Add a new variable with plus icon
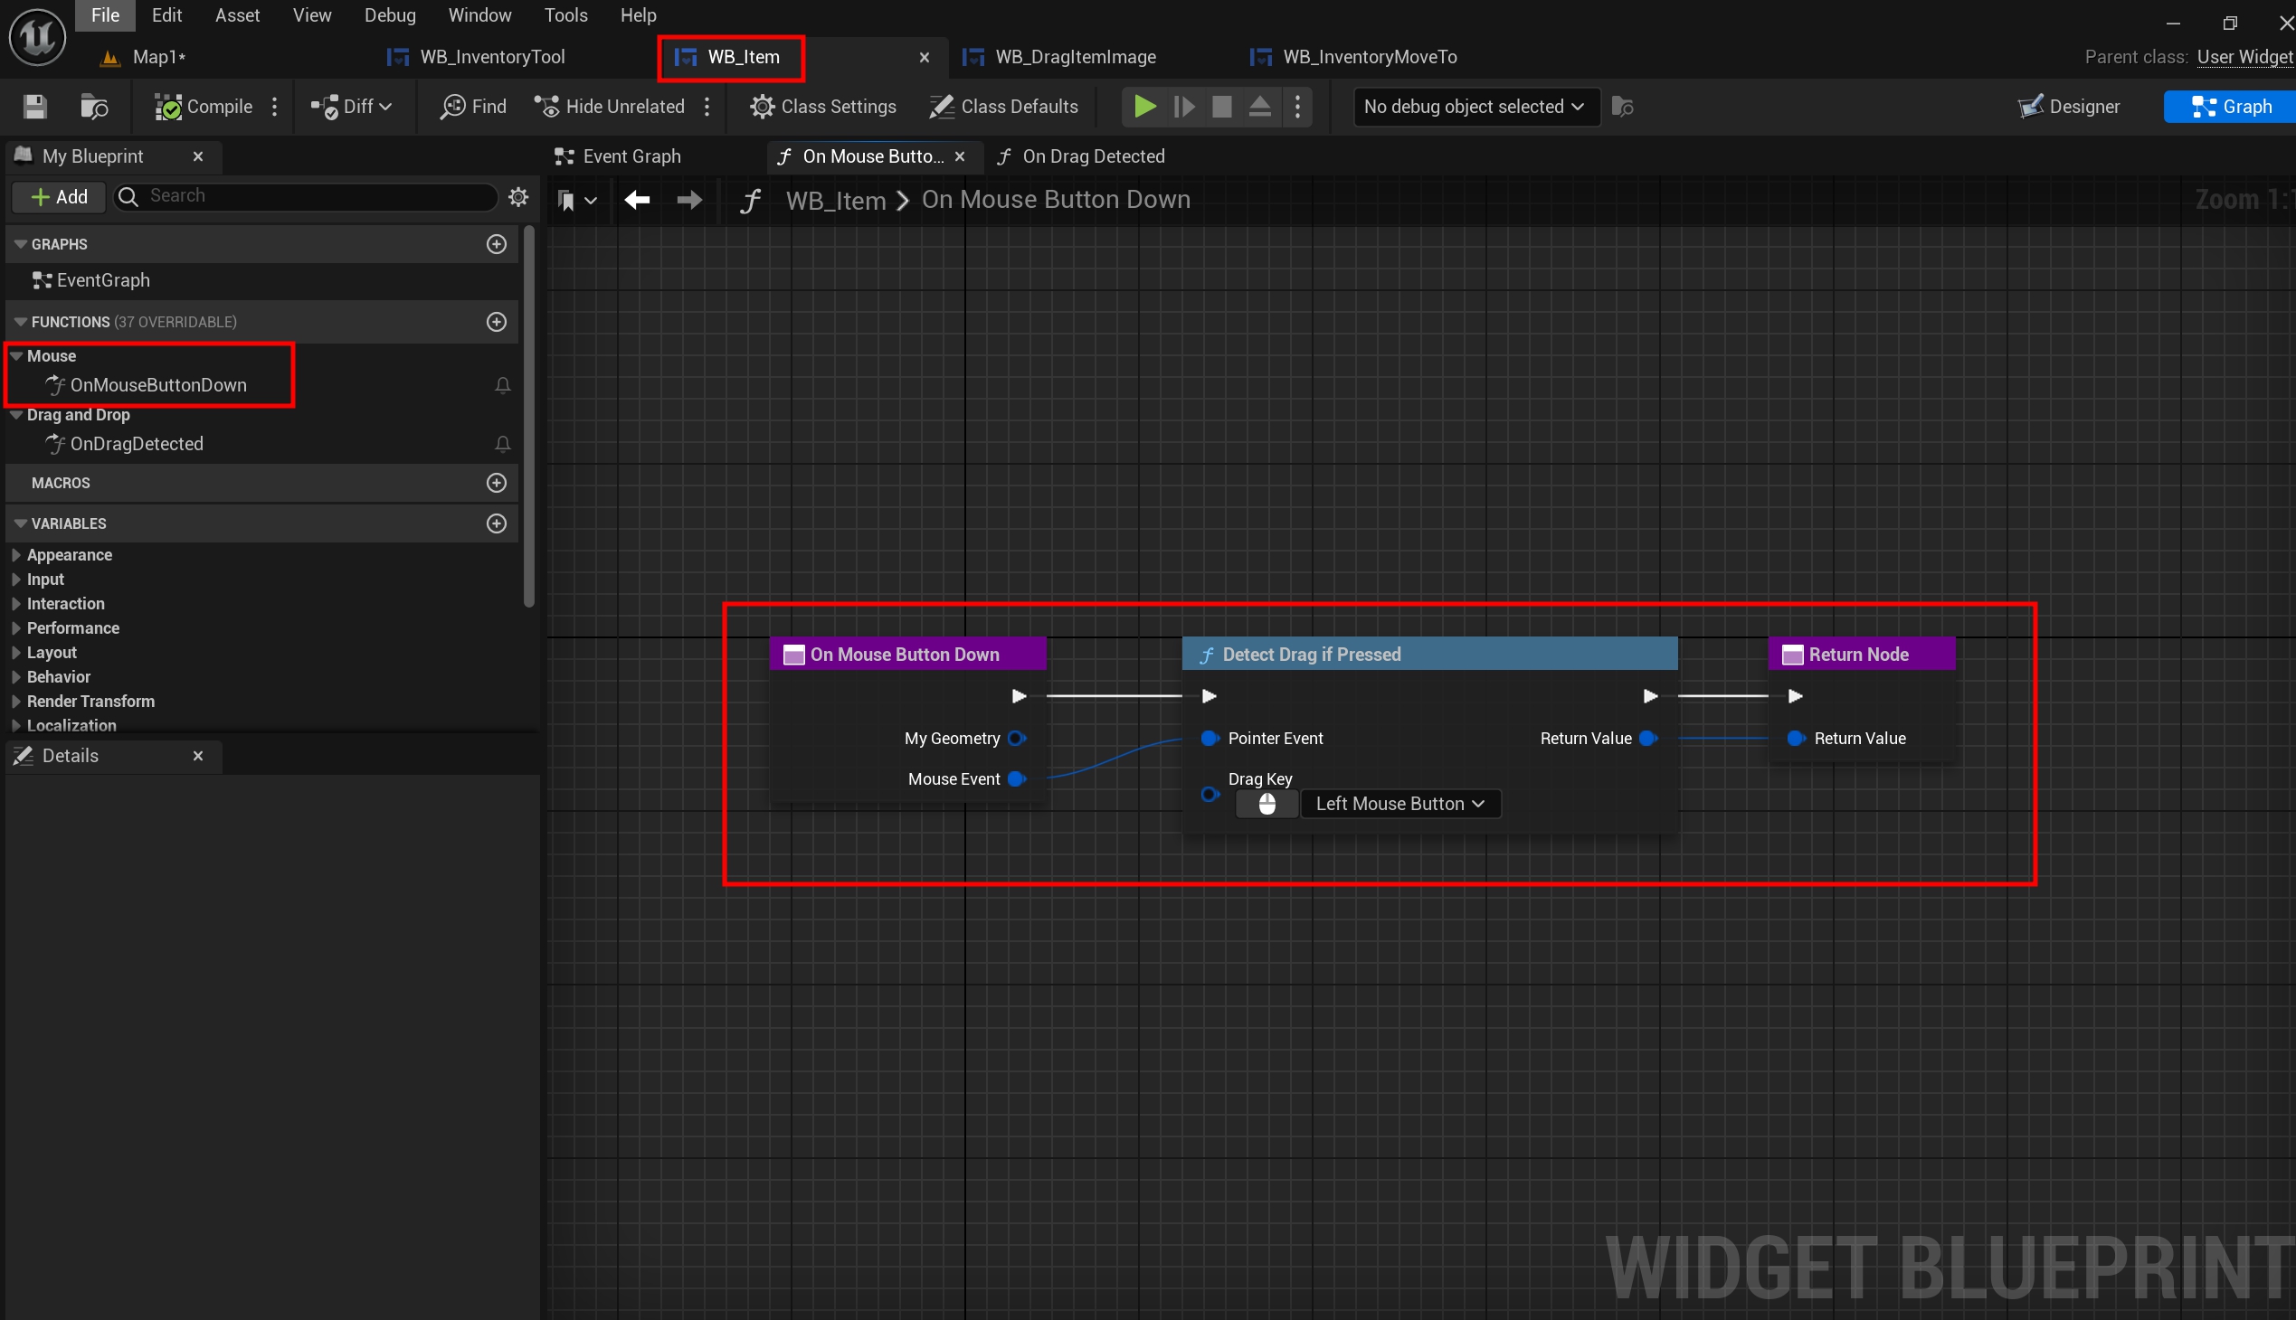Screen dimensions: 2296x1320 click(497, 524)
